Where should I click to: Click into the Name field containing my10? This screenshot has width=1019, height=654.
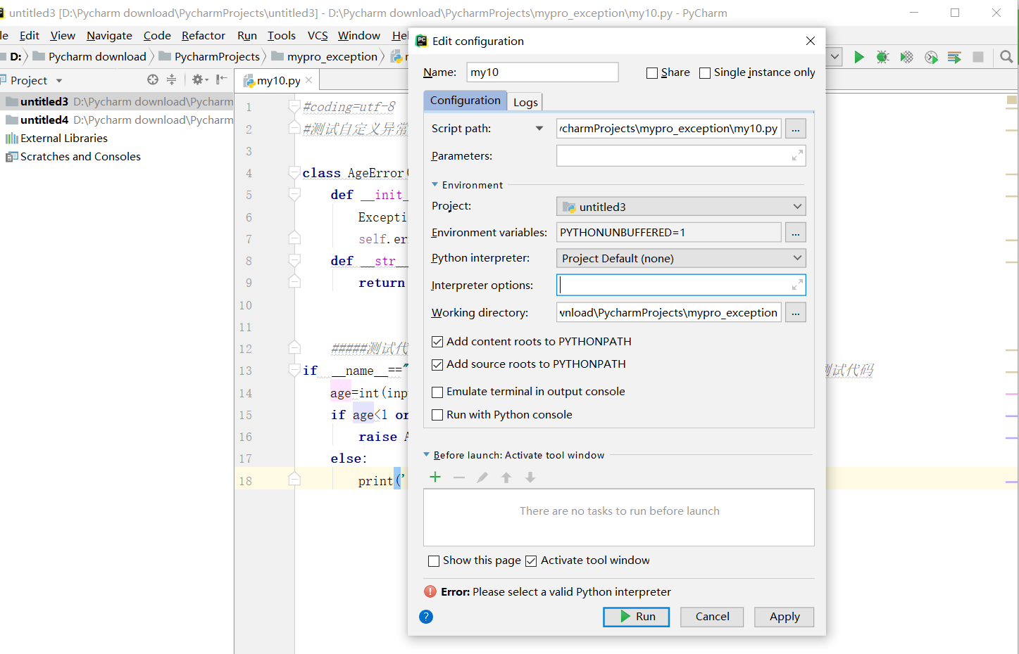pos(542,72)
